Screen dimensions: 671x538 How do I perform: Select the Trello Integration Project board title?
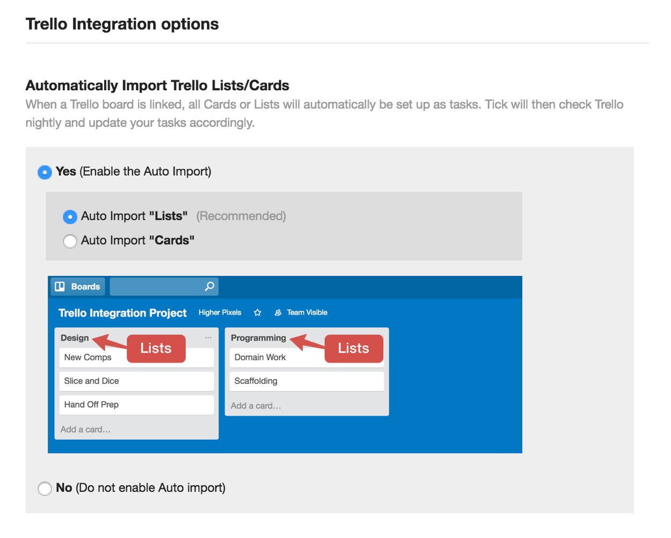pos(122,312)
